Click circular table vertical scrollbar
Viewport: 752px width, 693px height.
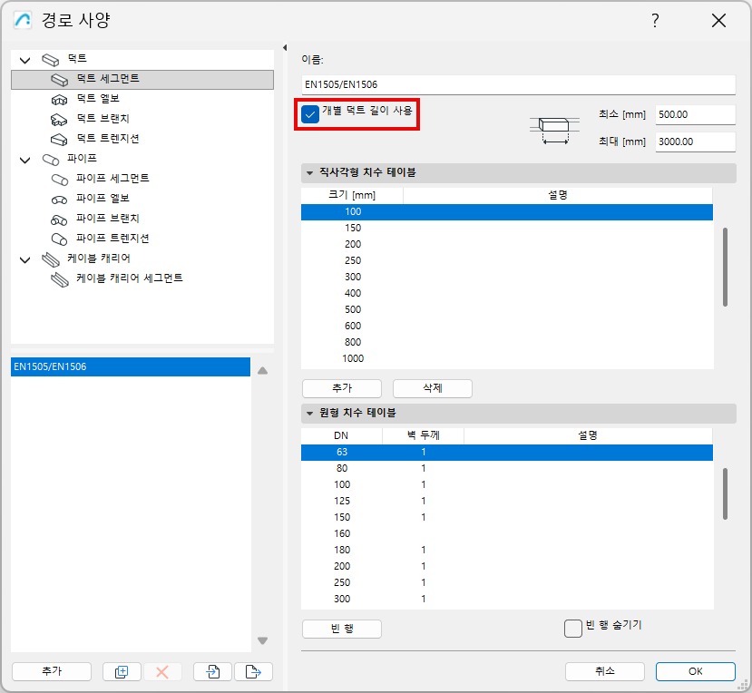725,494
